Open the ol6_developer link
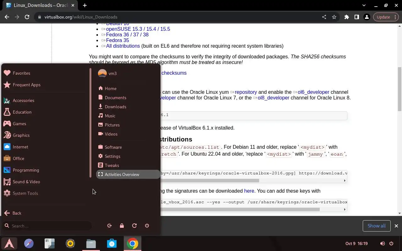This screenshot has width=402, height=251. click(x=313, y=92)
